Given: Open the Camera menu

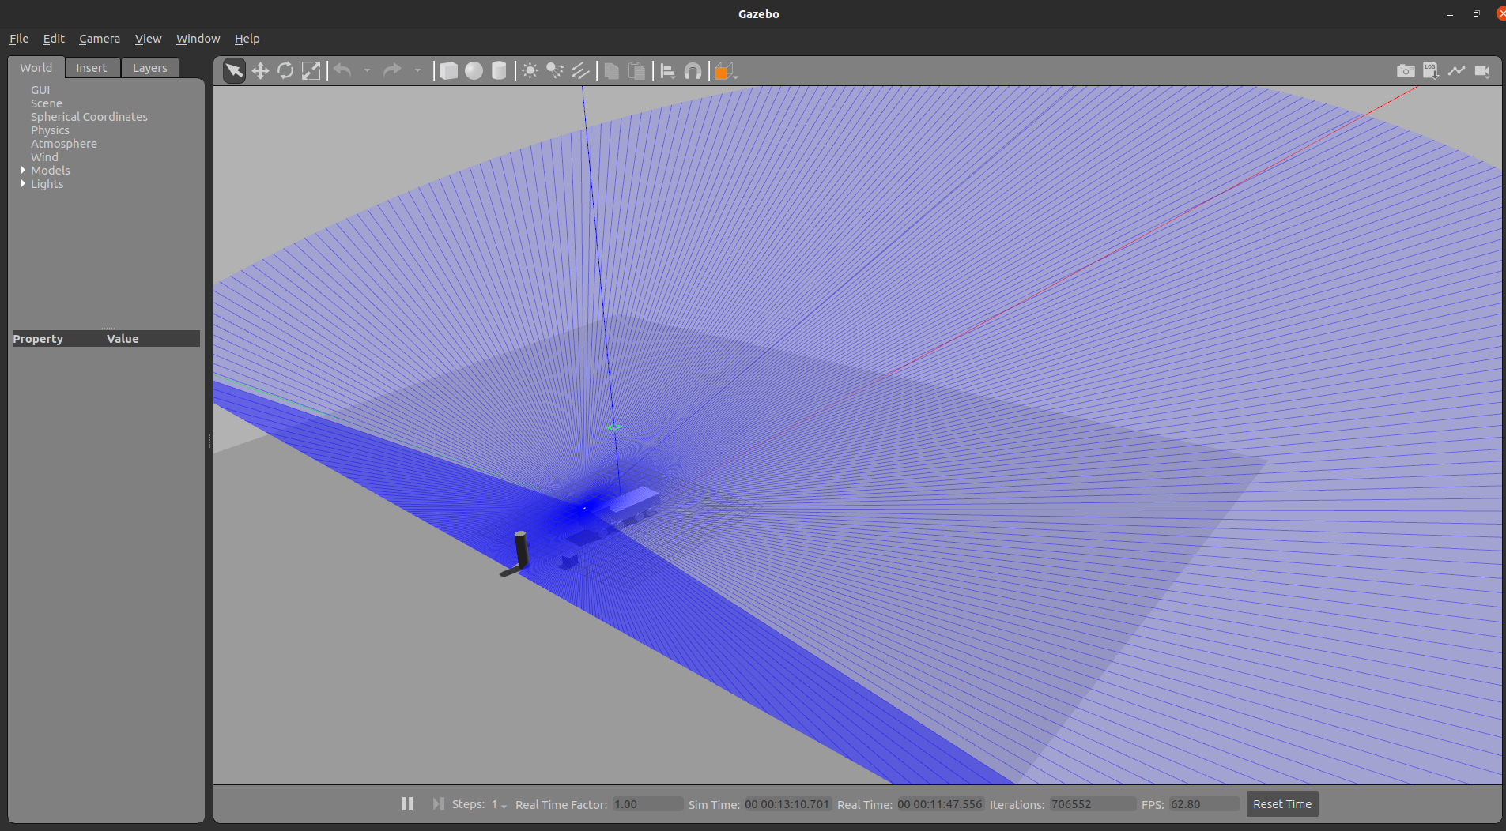Looking at the screenshot, I should point(100,39).
